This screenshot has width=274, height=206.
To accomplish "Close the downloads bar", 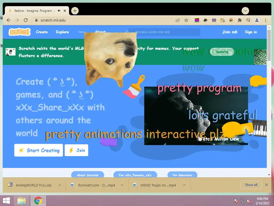I will (267, 185).
